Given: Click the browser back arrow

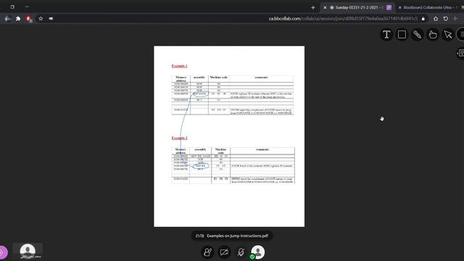Looking at the screenshot, I should pos(456,19).
